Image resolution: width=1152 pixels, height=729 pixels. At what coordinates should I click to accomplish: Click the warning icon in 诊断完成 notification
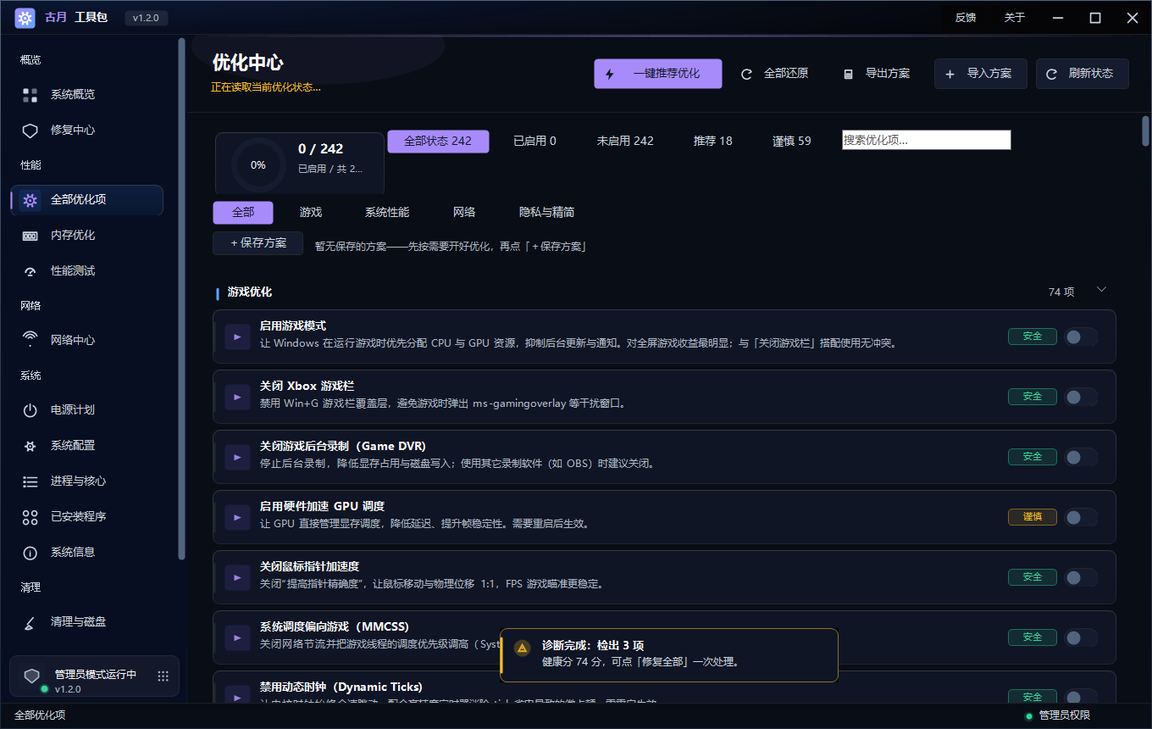(523, 648)
